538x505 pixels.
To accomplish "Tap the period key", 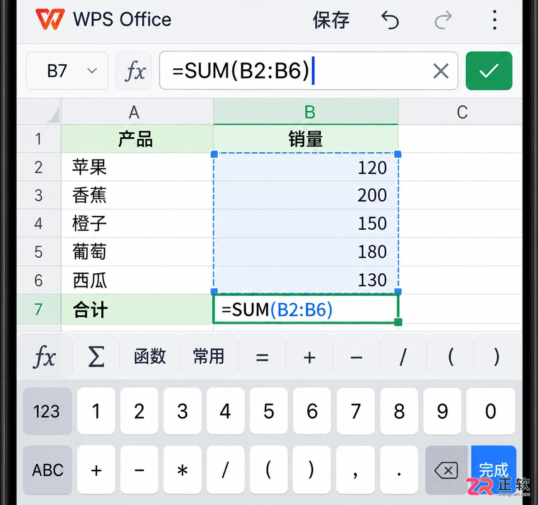I will click(399, 470).
